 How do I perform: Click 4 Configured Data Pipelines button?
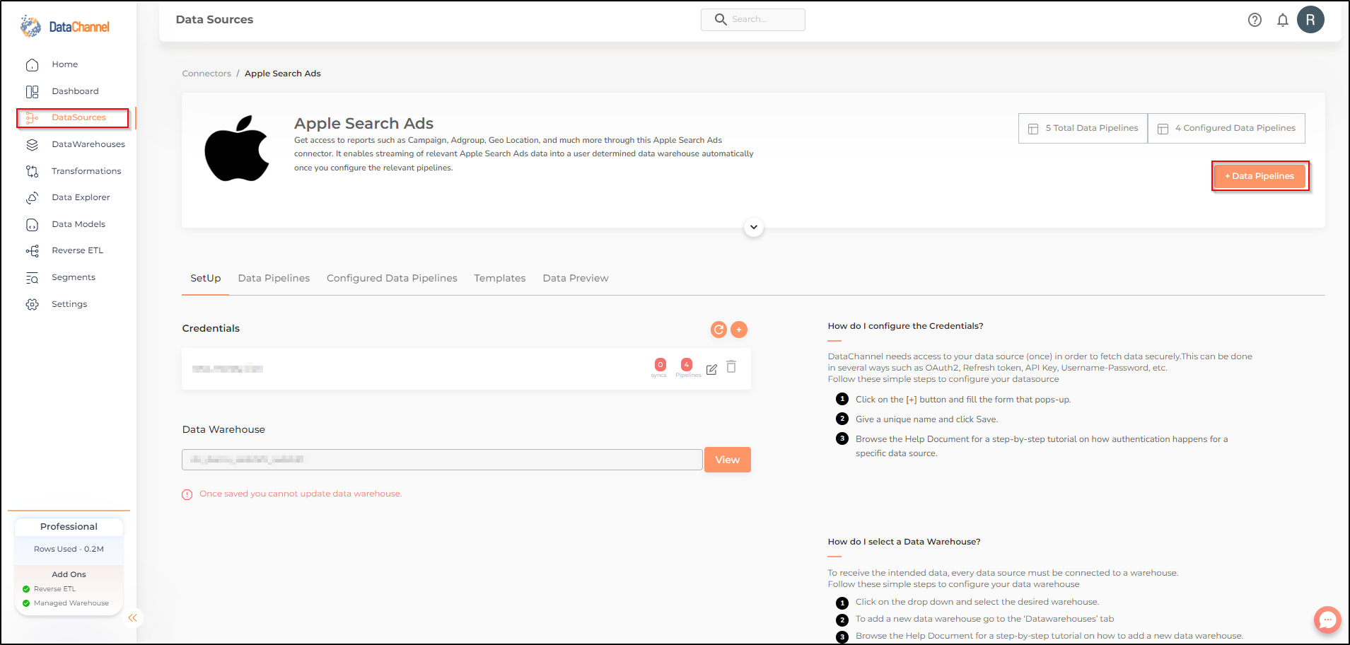tap(1226, 128)
